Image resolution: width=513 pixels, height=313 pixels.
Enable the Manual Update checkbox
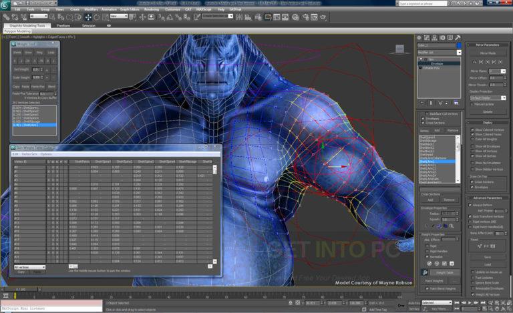pyautogui.click(x=472, y=104)
